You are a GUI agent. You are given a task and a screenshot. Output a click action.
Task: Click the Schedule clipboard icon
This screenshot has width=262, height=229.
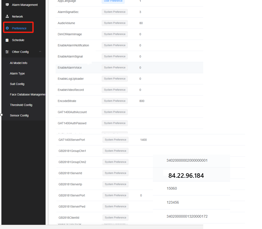tap(7, 40)
